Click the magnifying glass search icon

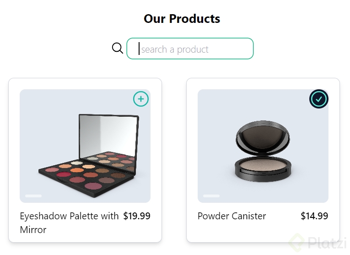118,48
